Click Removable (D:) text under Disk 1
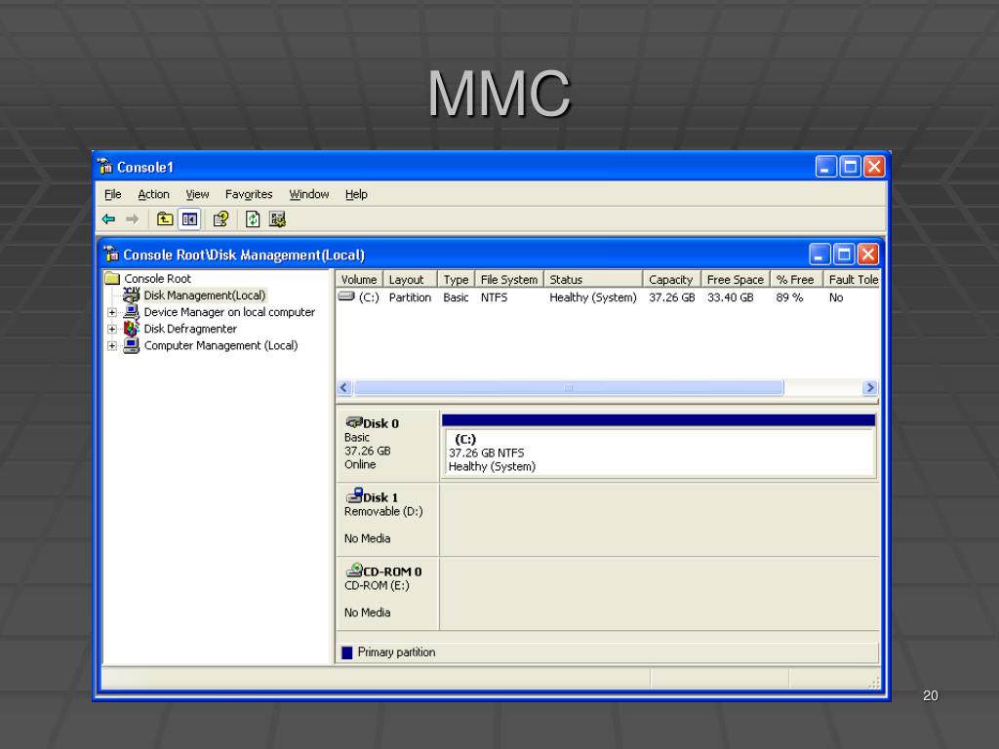 (x=383, y=511)
